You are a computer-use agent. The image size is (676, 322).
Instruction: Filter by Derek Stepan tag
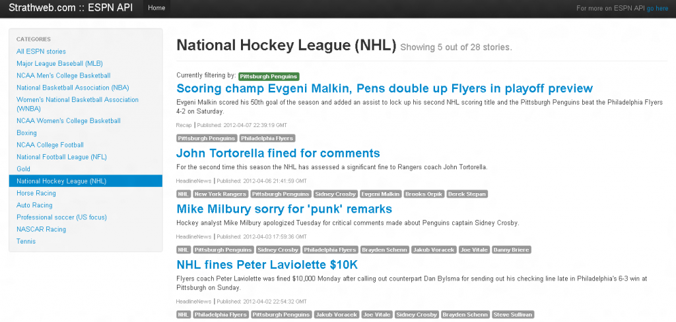467,194
